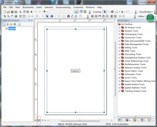Open the map scale combo box

point(61,12)
